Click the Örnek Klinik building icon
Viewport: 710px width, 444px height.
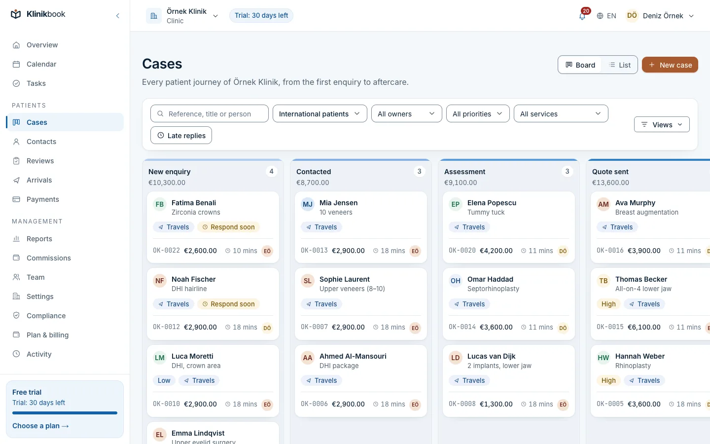pyautogui.click(x=154, y=16)
